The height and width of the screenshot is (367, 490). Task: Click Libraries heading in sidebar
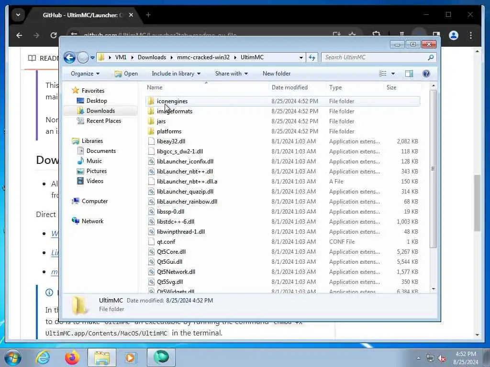point(87,141)
